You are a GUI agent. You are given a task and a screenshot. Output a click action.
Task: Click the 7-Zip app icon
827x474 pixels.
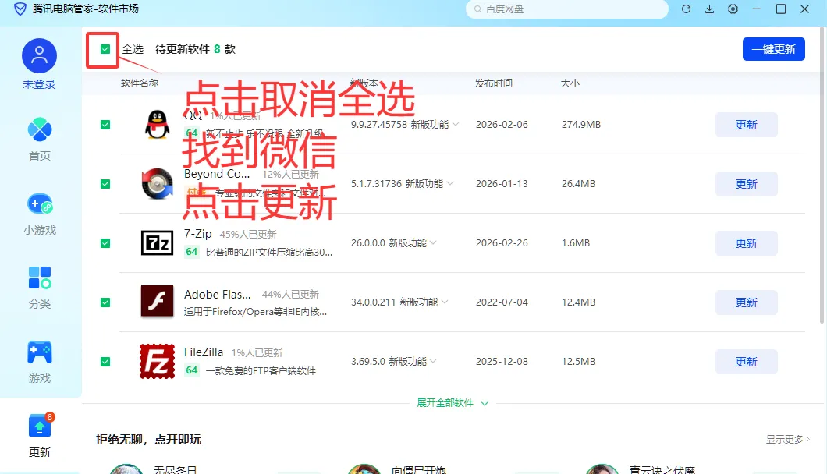coord(157,242)
